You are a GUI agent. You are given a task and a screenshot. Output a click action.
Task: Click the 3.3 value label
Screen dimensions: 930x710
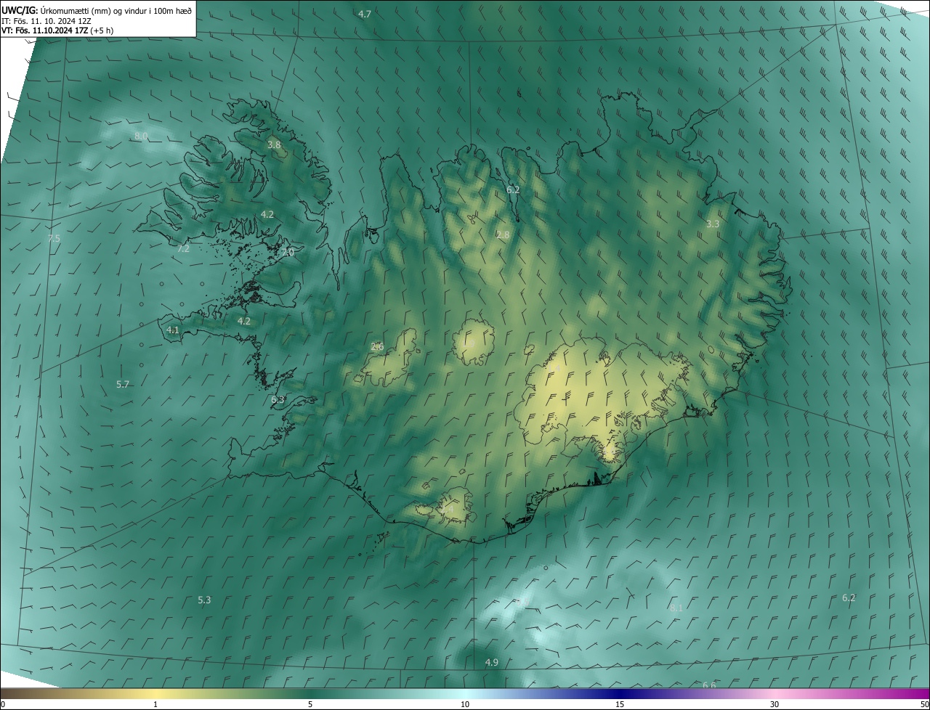(713, 224)
